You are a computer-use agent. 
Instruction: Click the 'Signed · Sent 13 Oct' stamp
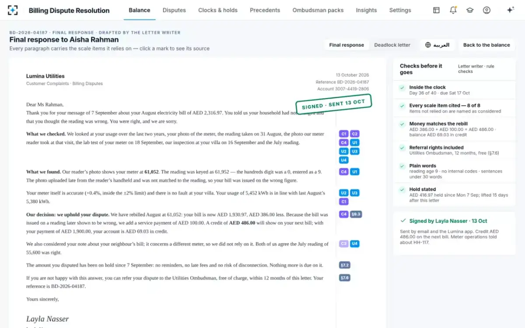pos(333,104)
